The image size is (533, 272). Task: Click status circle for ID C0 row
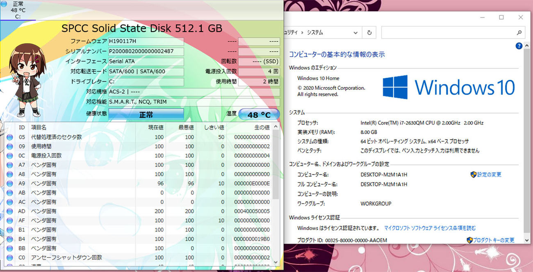[10, 258]
